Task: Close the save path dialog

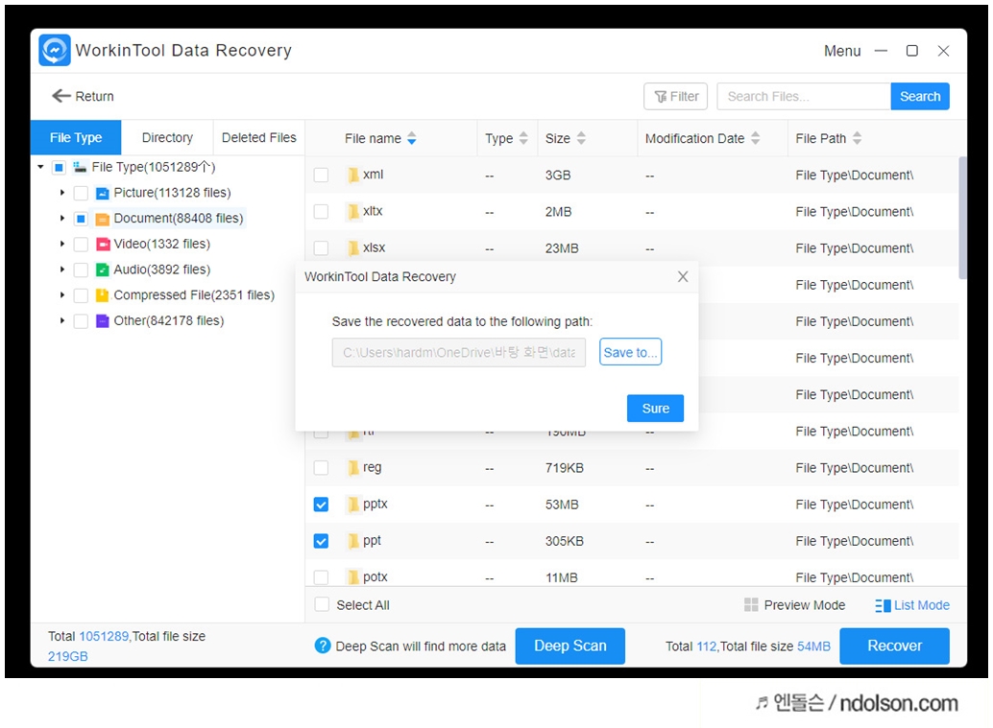Action: click(682, 276)
